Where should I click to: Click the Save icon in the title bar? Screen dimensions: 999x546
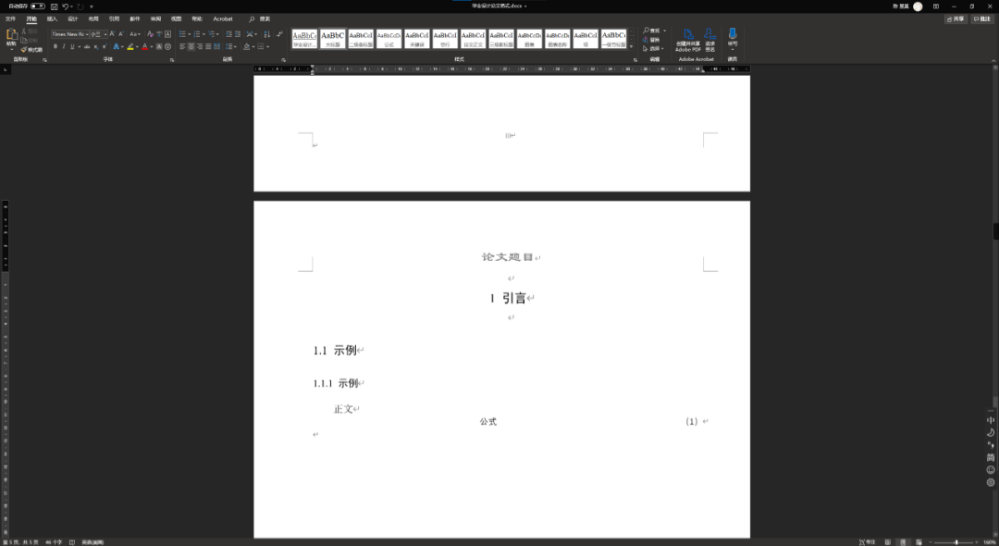(55, 6)
